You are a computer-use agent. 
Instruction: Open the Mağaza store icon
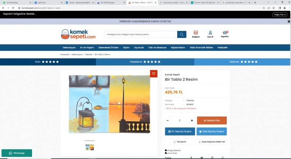(x=196, y=34)
